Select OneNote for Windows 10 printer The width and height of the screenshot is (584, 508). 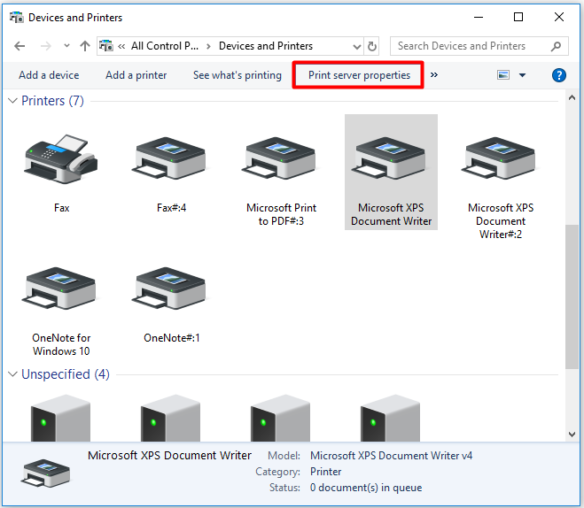coord(61,289)
